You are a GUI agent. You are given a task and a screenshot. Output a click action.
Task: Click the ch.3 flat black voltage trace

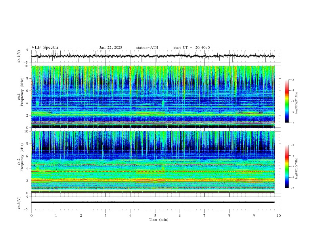[x=153, y=202]
